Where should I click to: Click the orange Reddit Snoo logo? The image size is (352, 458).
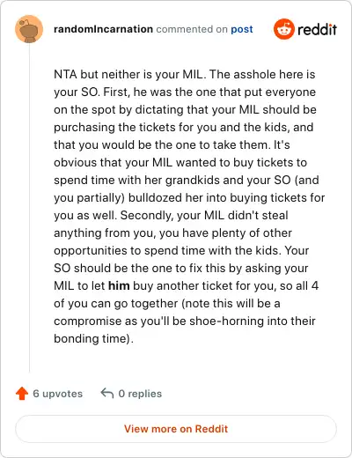click(283, 29)
